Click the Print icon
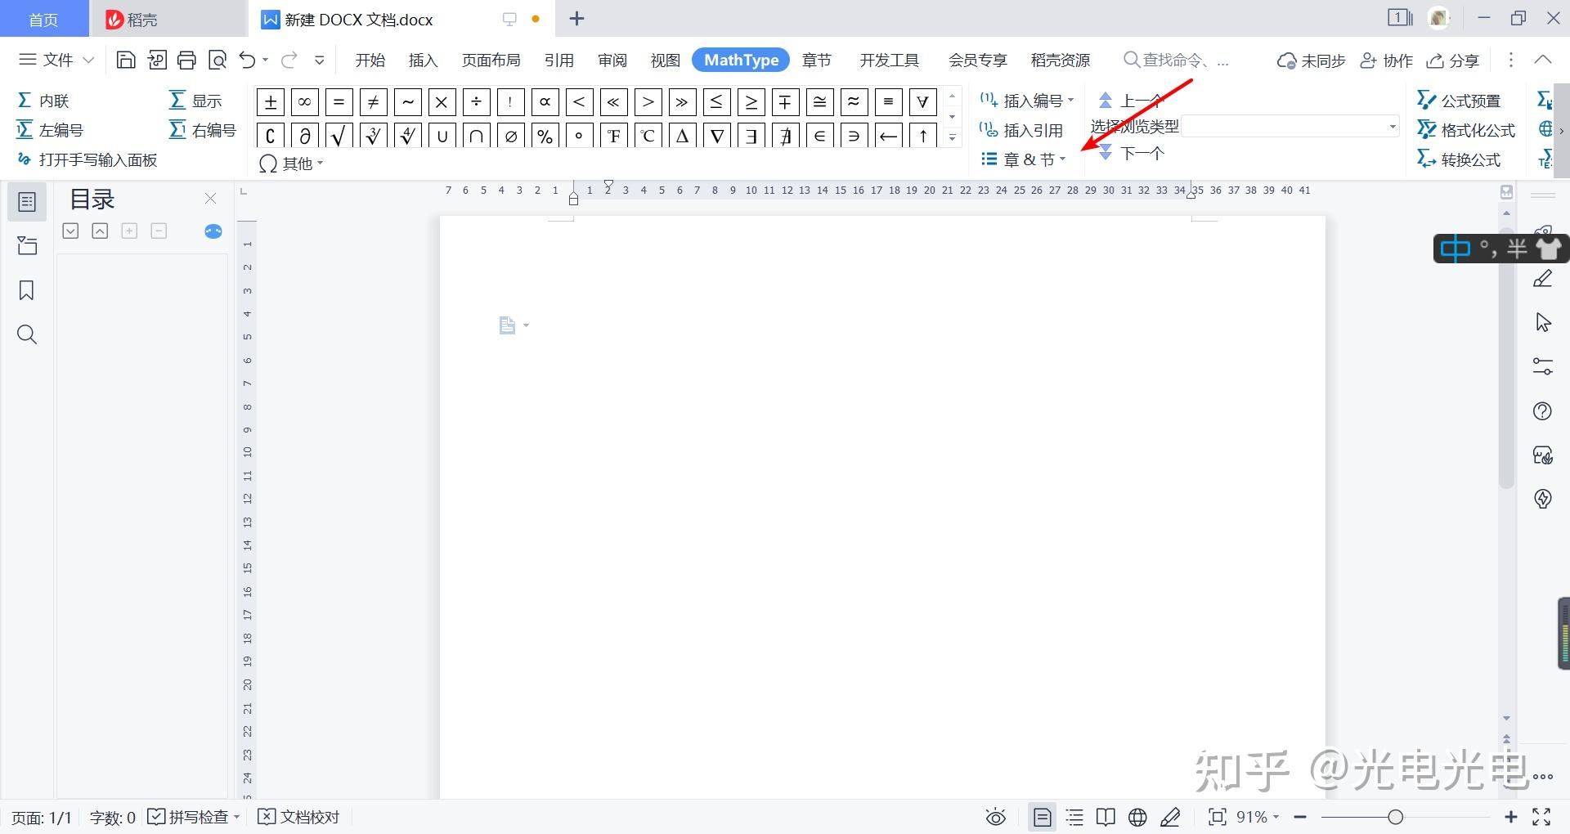 click(x=186, y=60)
